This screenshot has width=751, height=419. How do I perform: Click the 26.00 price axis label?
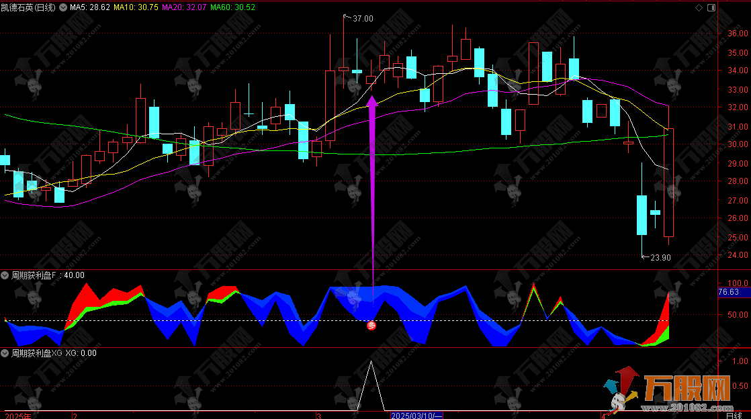click(738, 218)
